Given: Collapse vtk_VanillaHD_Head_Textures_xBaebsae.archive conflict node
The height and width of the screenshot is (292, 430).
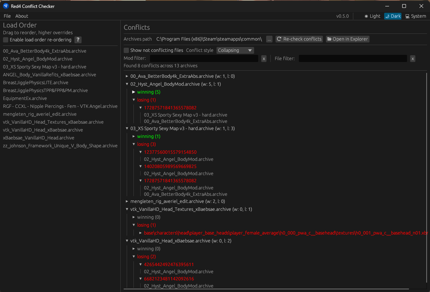Looking at the screenshot, I should tap(127, 209).
